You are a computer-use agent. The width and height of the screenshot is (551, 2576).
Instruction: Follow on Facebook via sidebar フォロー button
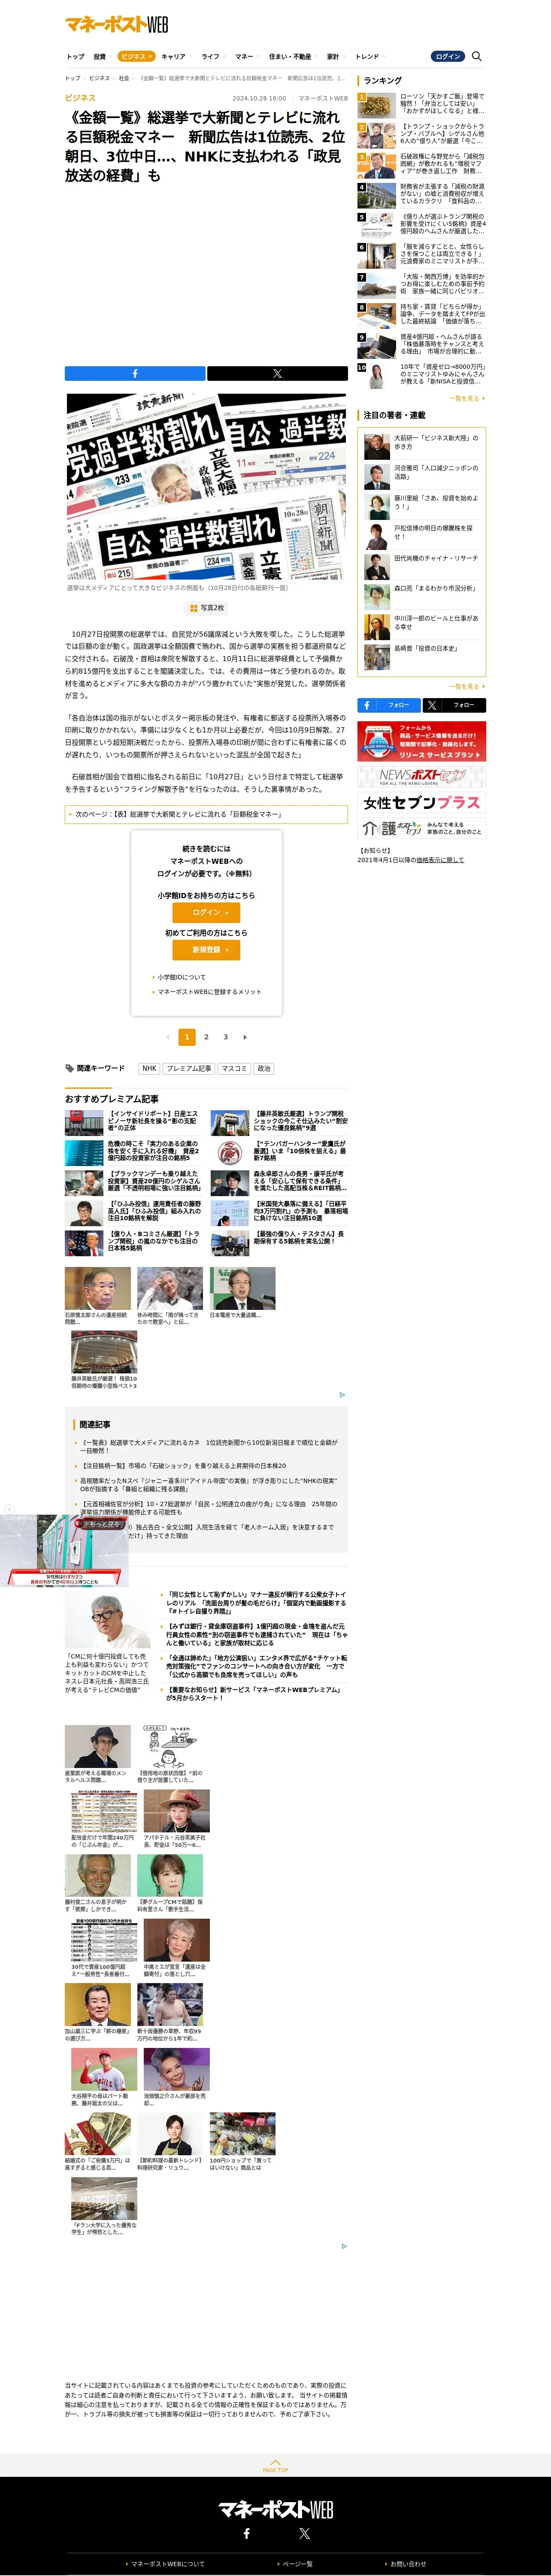(389, 705)
